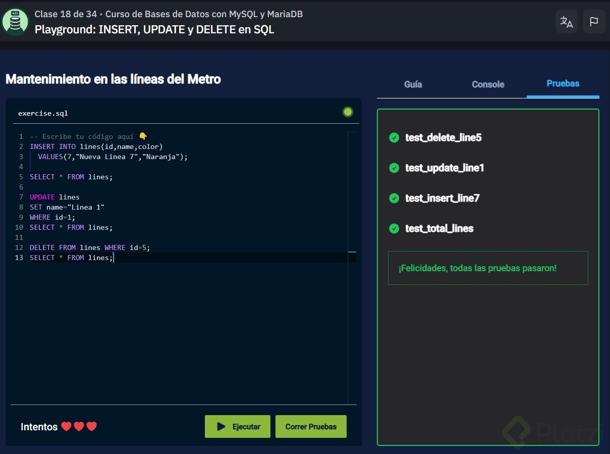
Task: Click line number 7 in gutter
Action: (21, 197)
